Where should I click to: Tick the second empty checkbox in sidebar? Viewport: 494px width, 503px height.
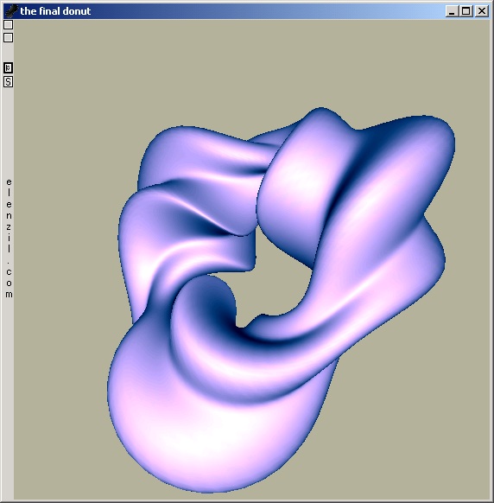click(8, 37)
